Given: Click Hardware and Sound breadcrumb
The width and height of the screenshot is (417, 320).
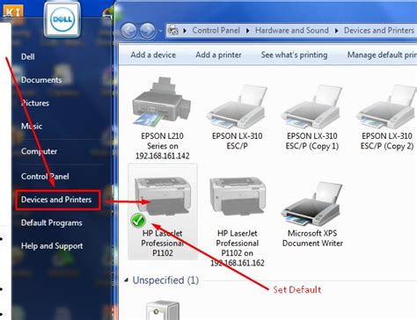Looking at the screenshot, I should [x=292, y=31].
